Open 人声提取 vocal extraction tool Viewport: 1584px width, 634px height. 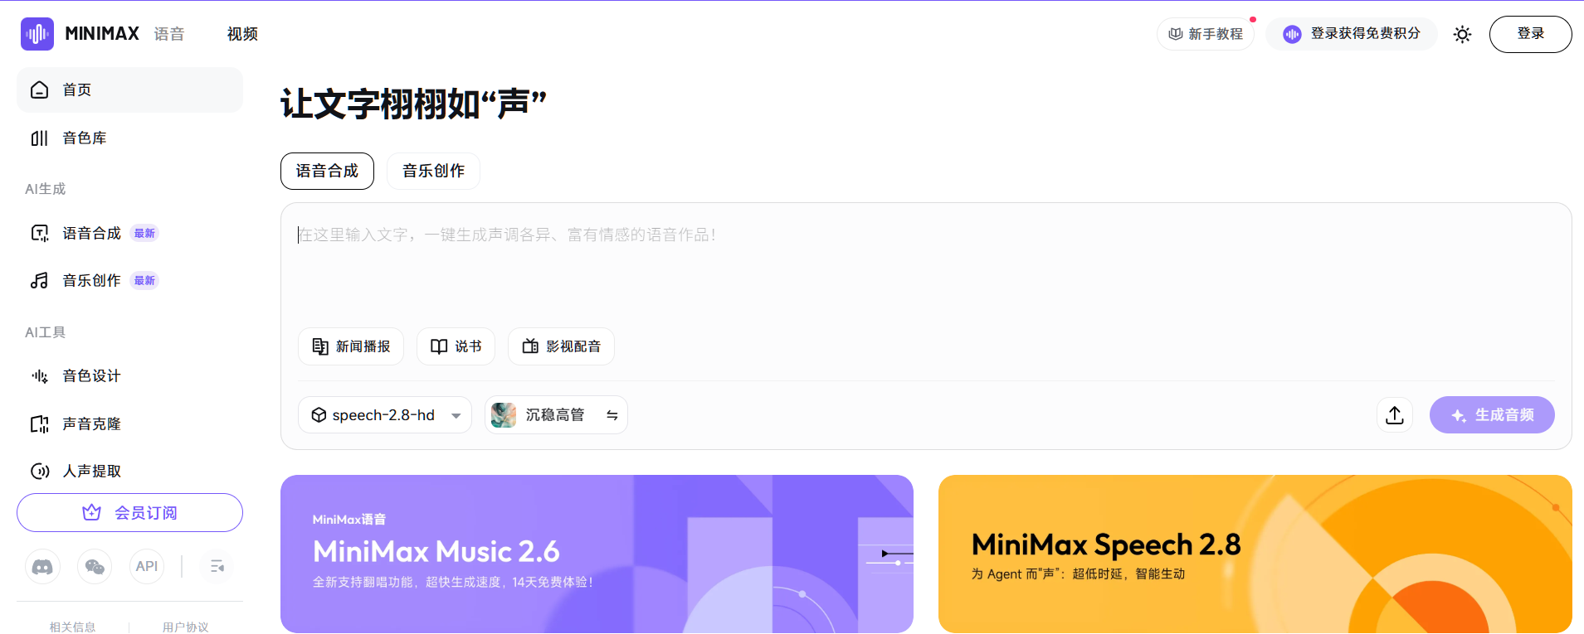(129, 471)
